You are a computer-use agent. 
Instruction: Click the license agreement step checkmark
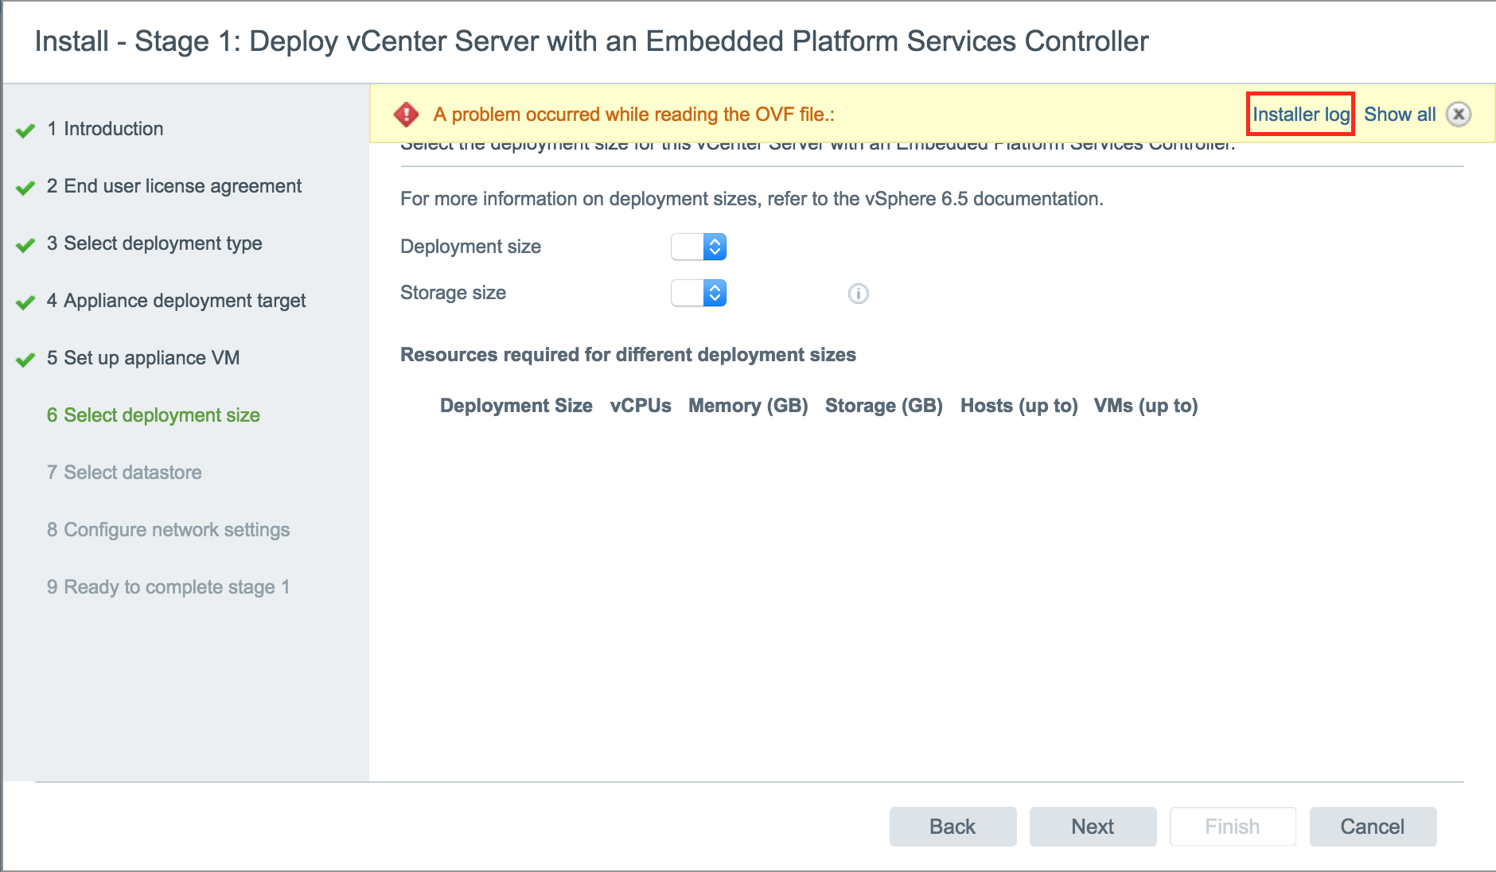(x=25, y=187)
